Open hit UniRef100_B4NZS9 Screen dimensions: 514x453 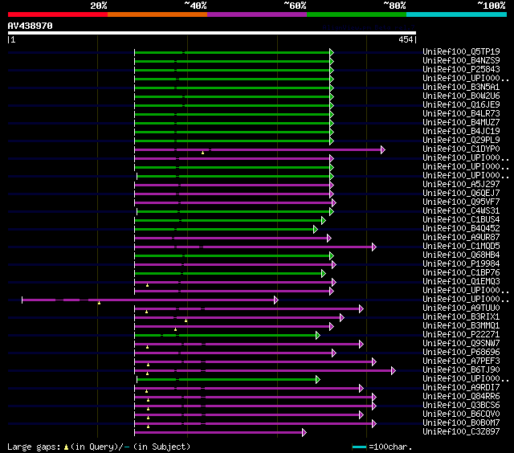461,60
